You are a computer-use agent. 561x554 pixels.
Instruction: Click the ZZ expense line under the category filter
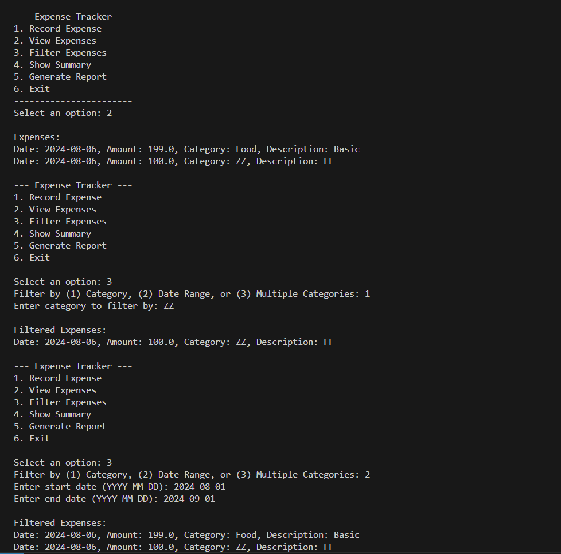tap(173, 342)
